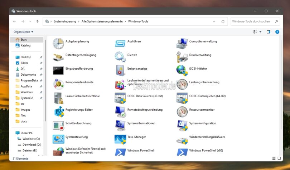The height and width of the screenshot is (170, 290).
Task: Open Dokumente in the sidebar
Action: [26, 75]
